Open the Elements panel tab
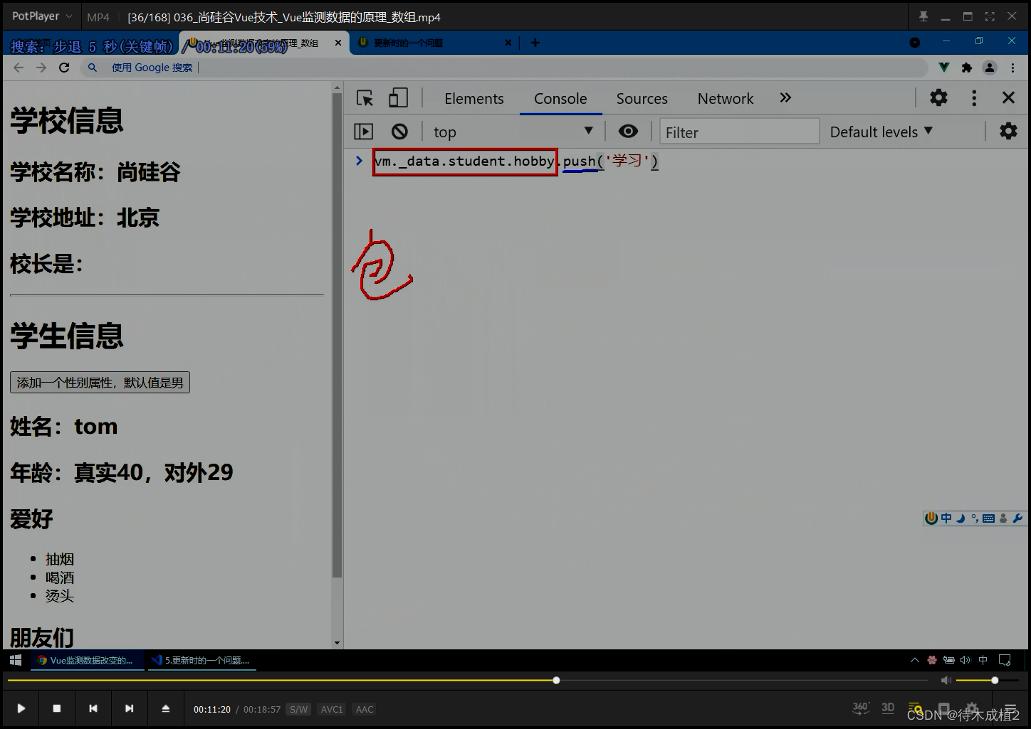Screen dimensions: 1031x729 click(474, 99)
